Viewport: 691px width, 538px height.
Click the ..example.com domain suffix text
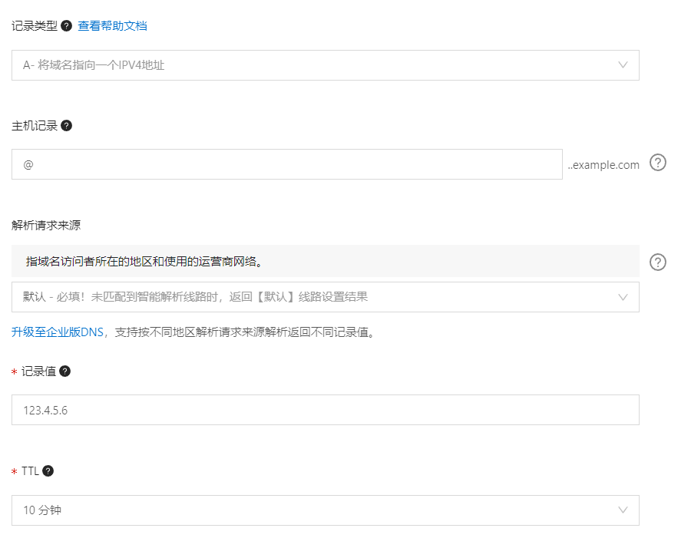(603, 165)
